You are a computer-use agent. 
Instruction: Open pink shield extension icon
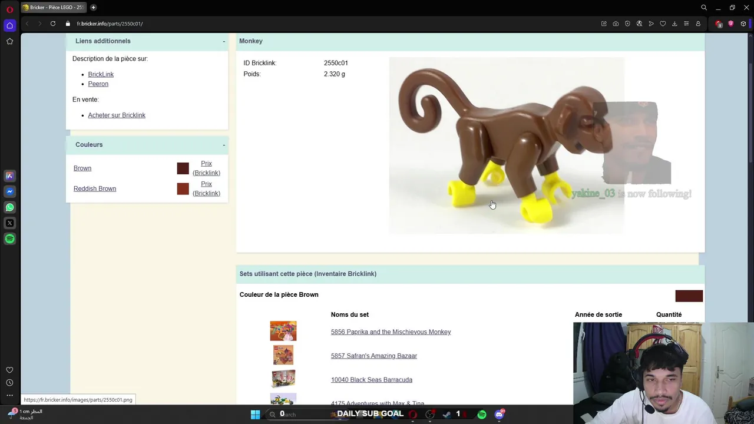731,24
